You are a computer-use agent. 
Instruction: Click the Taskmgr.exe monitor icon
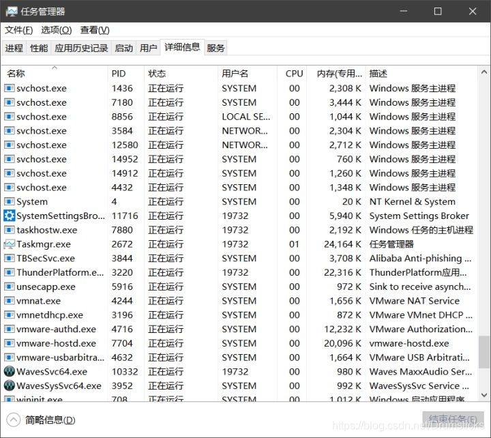coord(10,244)
